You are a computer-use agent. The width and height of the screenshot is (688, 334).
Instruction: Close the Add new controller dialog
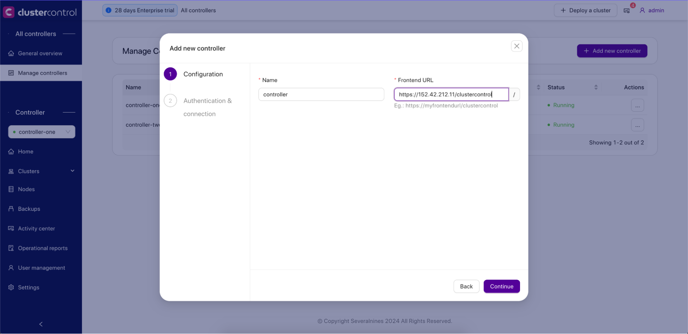tap(517, 46)
